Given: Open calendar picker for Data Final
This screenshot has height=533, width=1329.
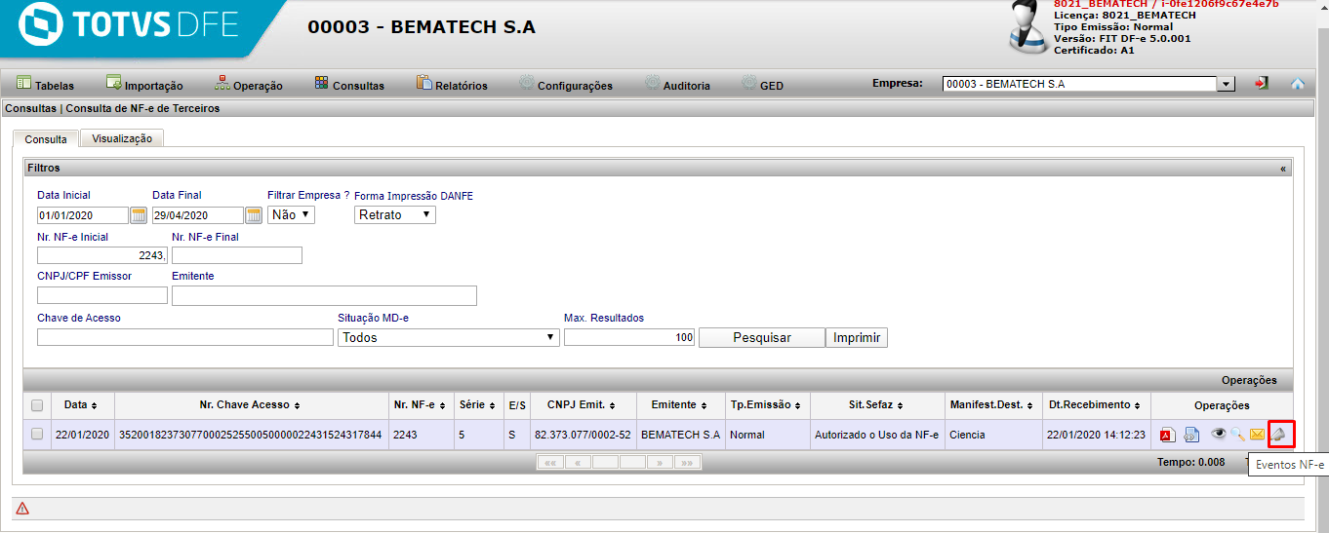Looking at the screenshot, I should pos(254,215).
